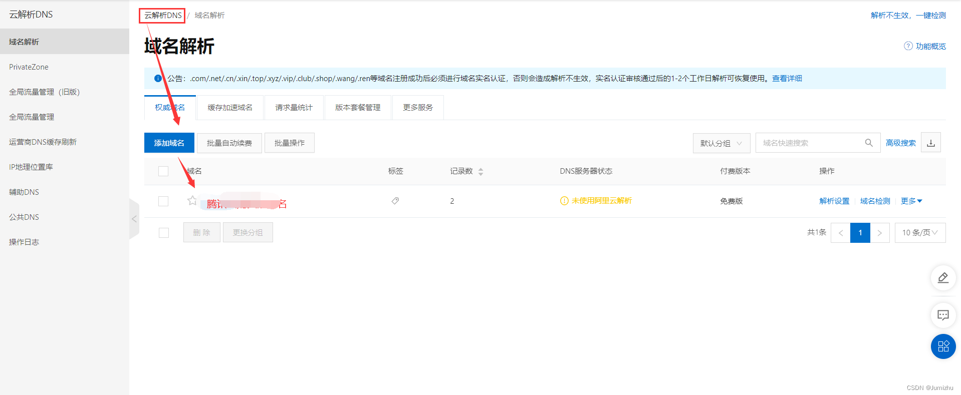
Task: Click the 批量操作 button
Action: coord(290,143)
